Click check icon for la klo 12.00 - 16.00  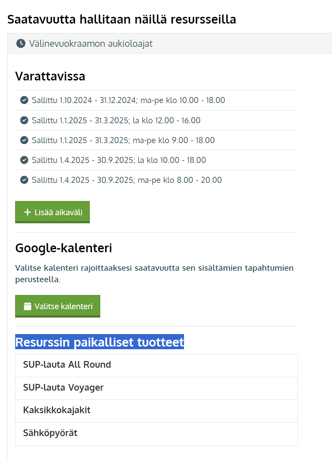tap(24, 120)
